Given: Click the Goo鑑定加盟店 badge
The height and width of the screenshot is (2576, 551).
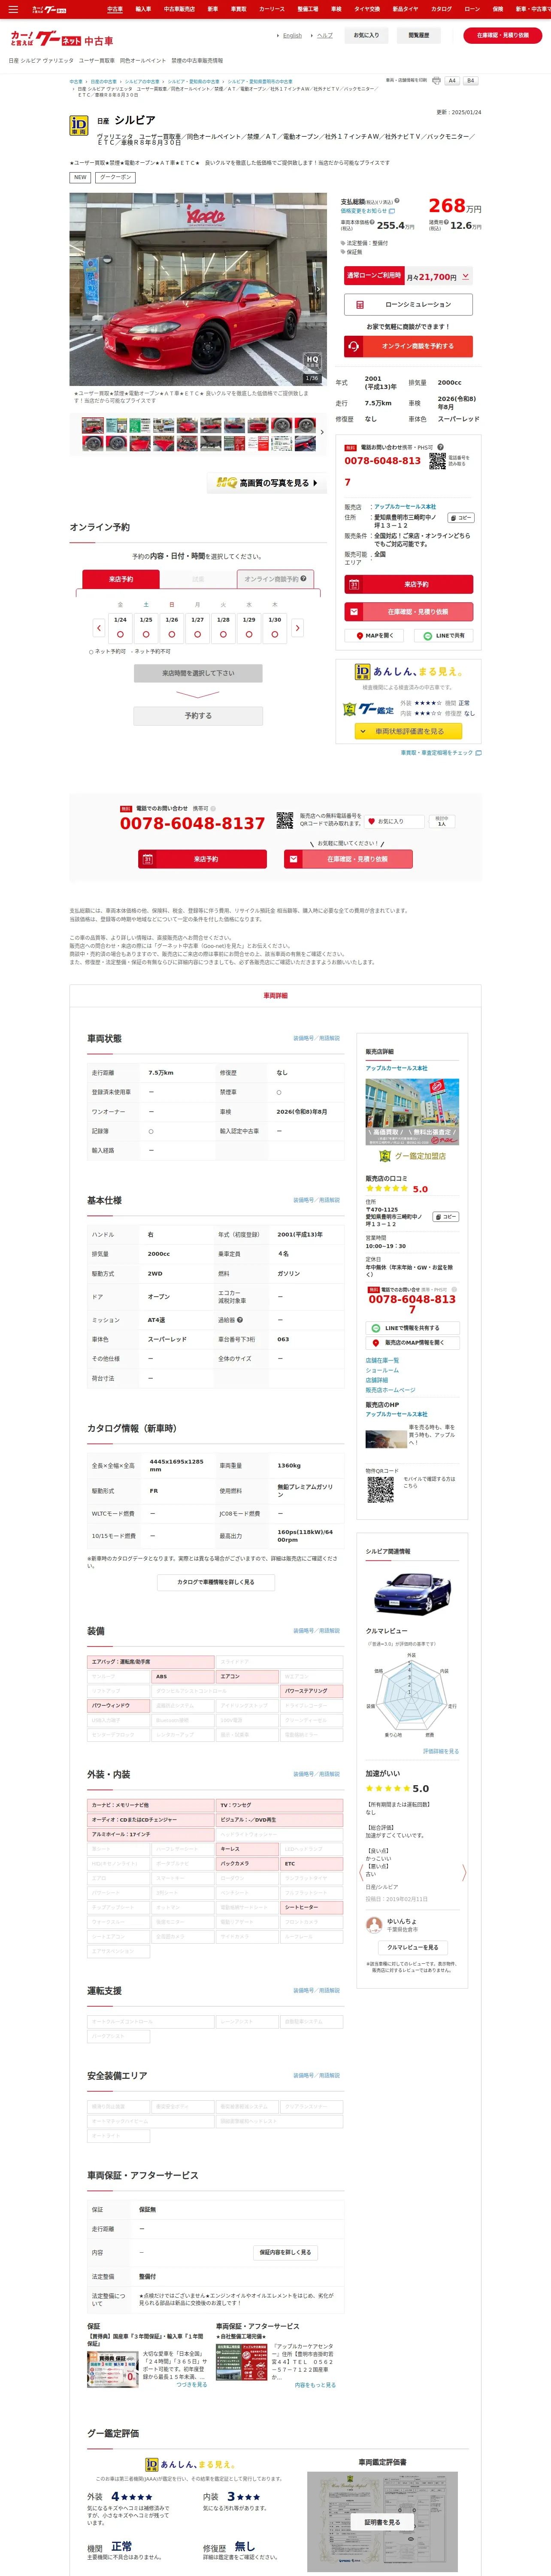Looking at the screenshot, I should click(412, 1156).
